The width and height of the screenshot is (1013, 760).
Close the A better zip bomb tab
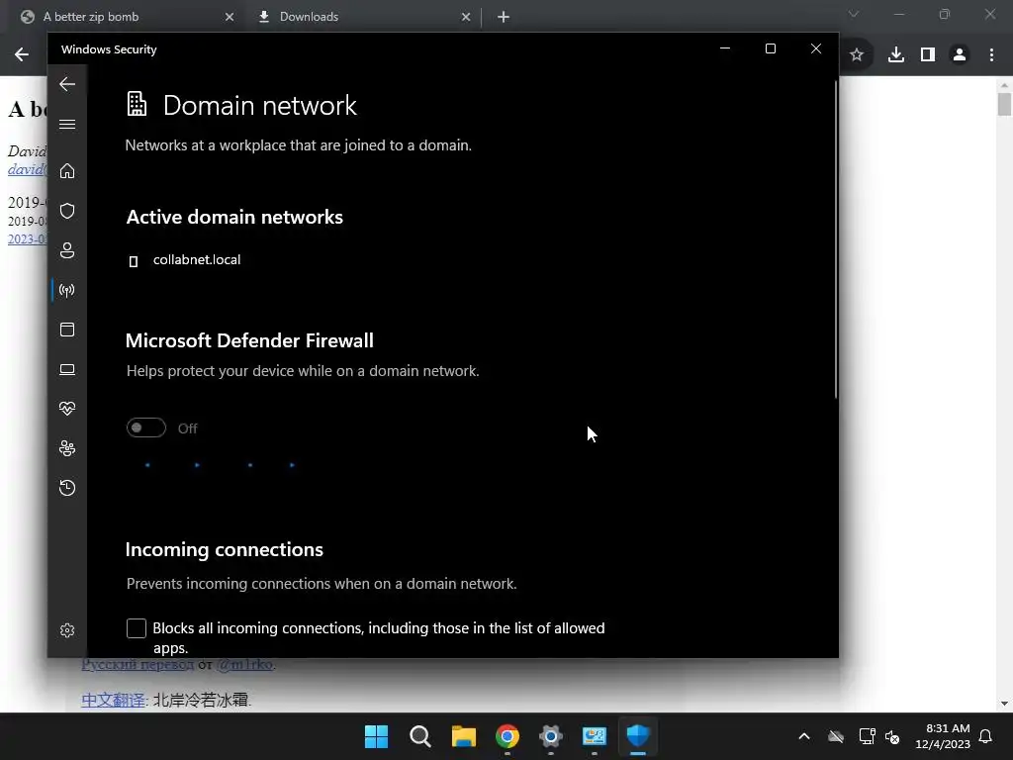(x=230, y=17)
